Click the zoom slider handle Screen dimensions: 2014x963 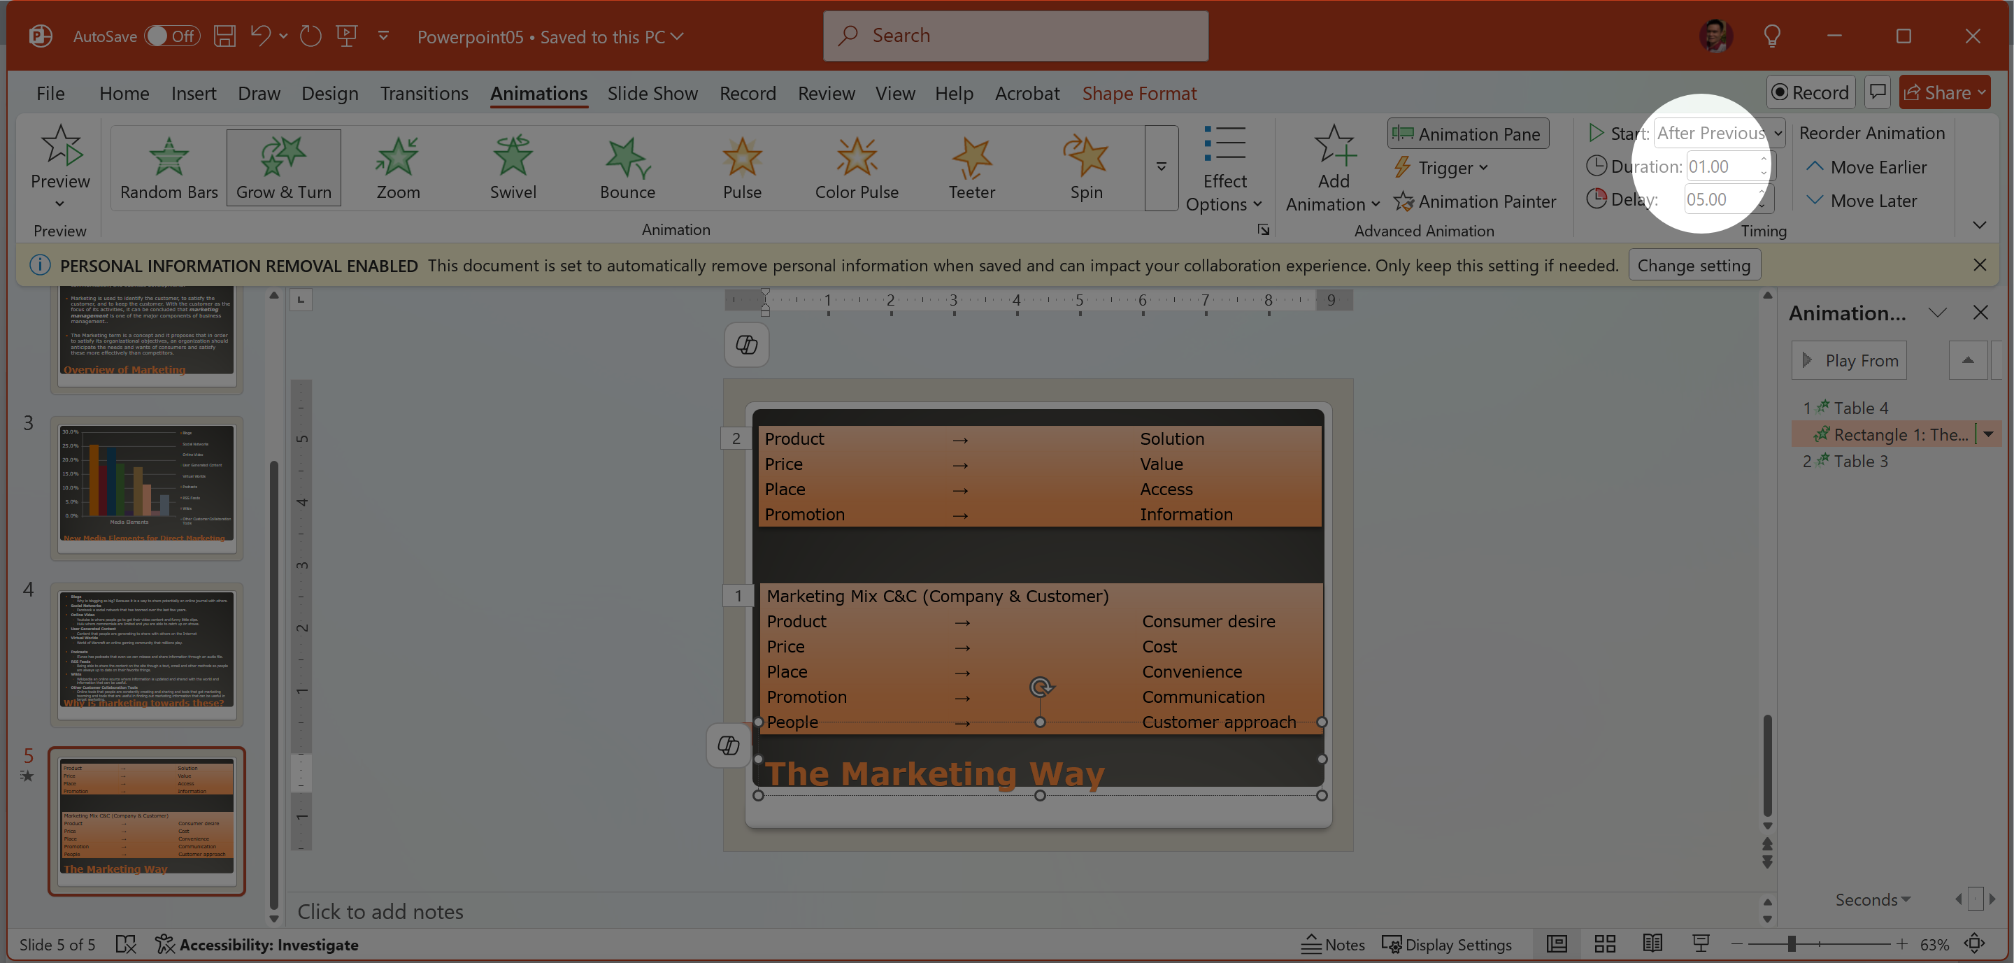pos(1791,944)
